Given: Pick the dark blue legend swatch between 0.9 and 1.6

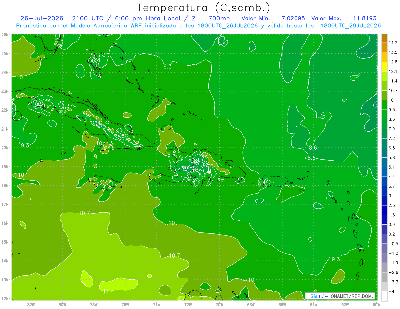Looking at the screenshot, I should [x=384, y=220].
